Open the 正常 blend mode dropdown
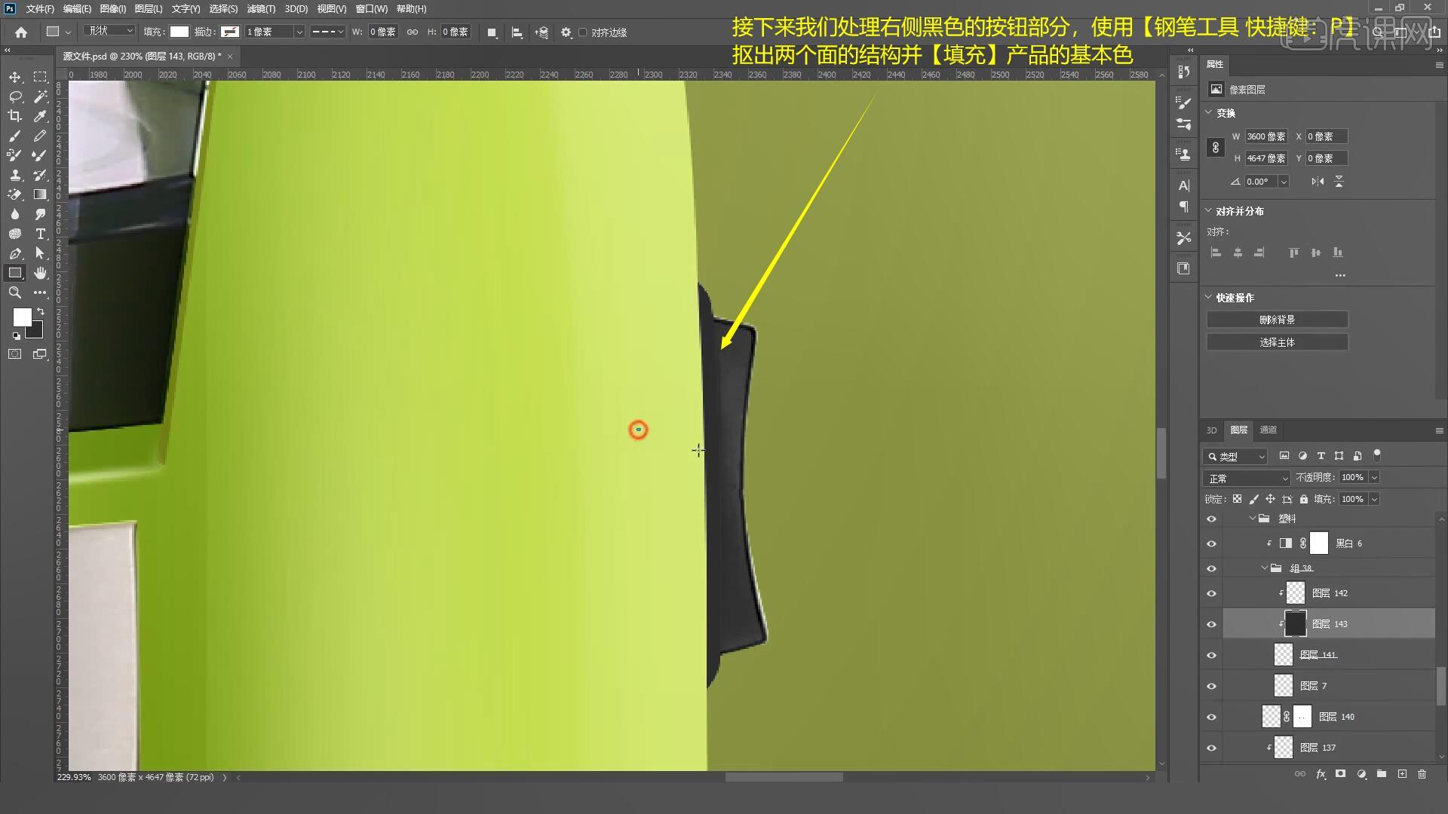The height and width of the screenshot is (814, 1448). [x=1247, y=478]
